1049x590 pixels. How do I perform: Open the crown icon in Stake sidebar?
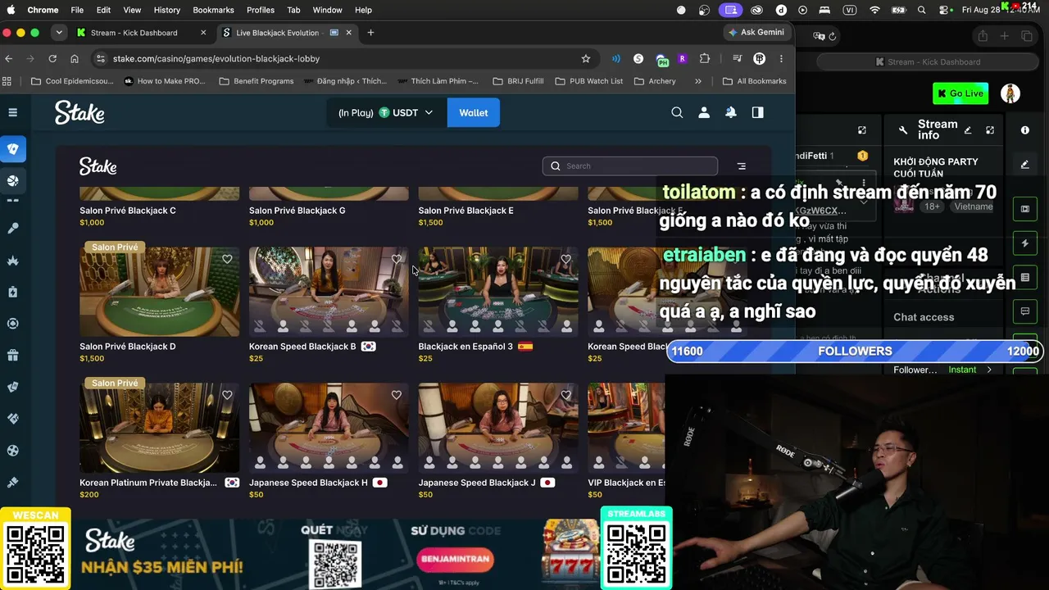13,261
